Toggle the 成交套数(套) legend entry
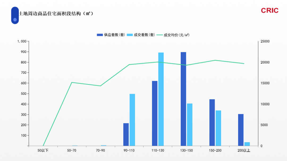The height and width of the screenshot is (161, 287). [141, 35]
